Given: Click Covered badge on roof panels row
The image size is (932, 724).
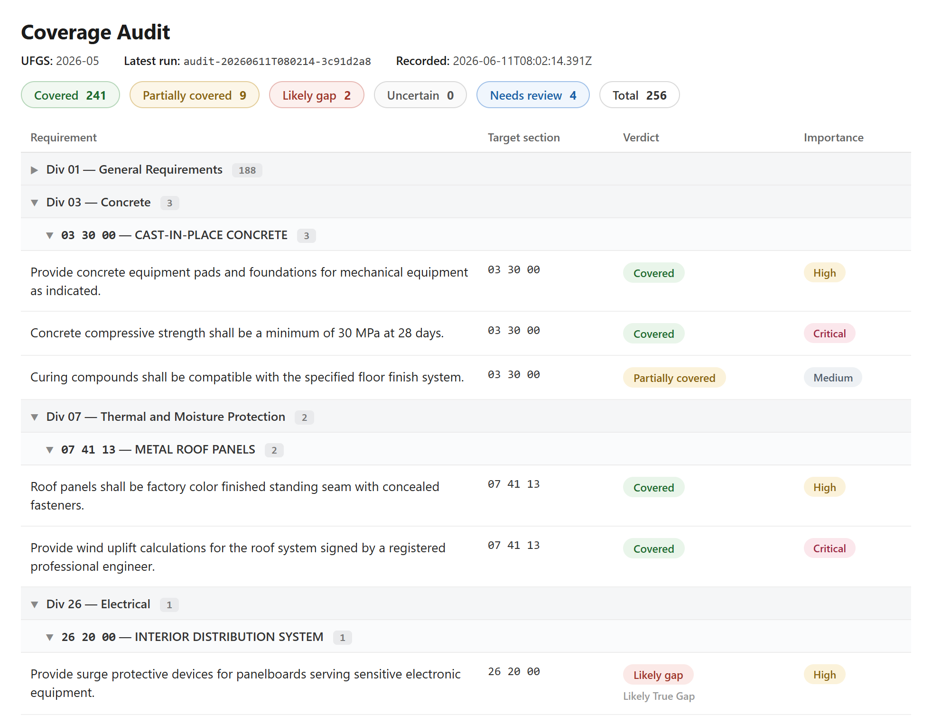Looking at the screenshot, I should pos(653,487).
